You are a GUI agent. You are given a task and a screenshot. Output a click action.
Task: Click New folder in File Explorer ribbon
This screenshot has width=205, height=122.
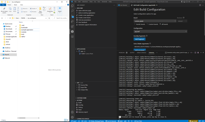(x=40, y=10)
